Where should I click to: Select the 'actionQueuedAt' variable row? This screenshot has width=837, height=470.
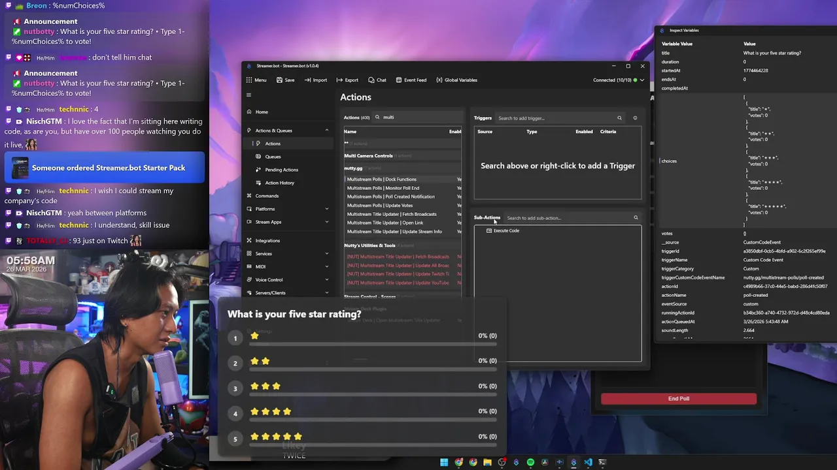click(x=745, y=322)
